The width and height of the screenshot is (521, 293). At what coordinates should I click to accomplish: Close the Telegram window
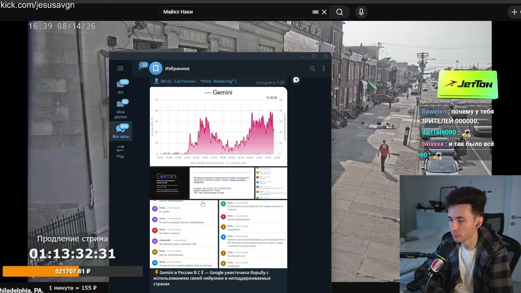click(325, 56)
